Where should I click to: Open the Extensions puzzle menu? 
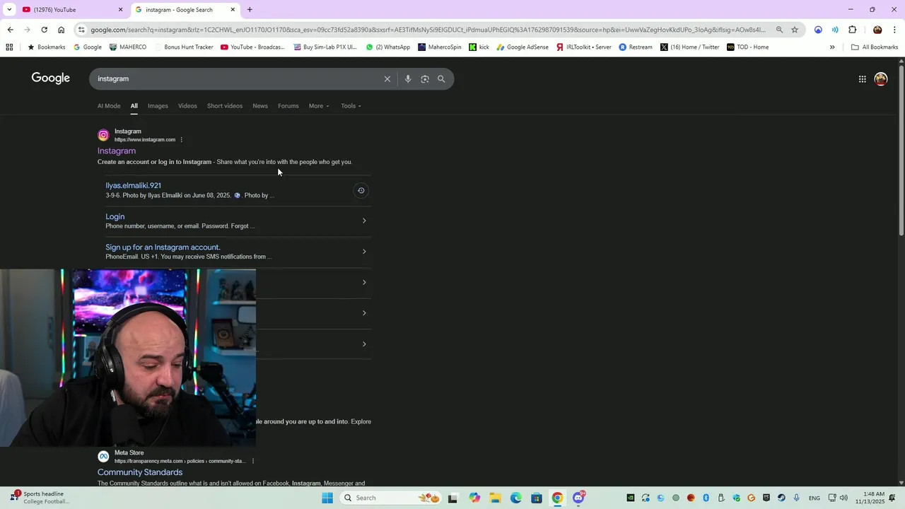pyautogui.click(x=852, y=30)
